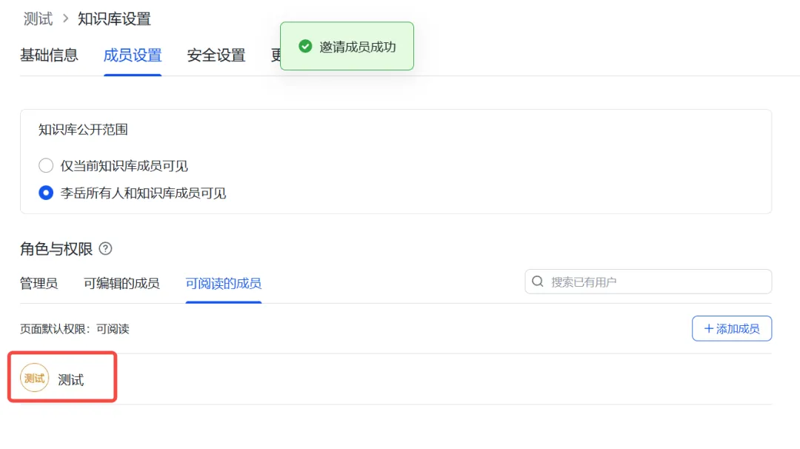Switch to 可编辑的成员 role tab

coord(121,283)
